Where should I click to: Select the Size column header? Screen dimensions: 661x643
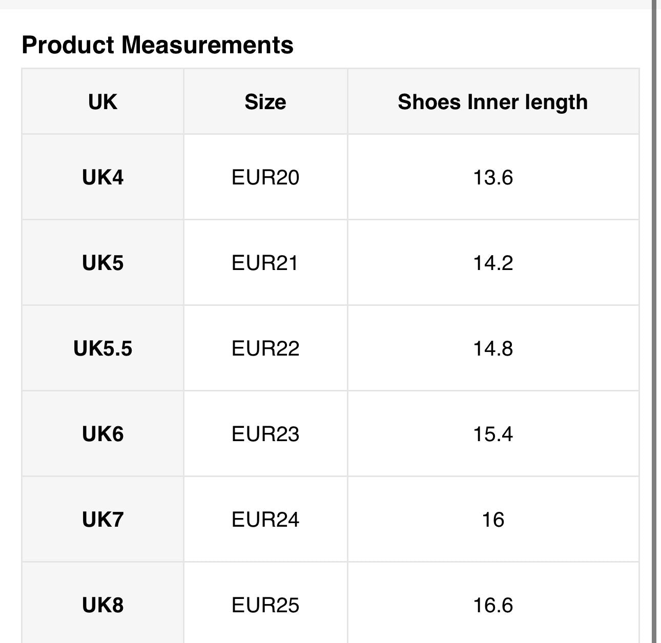tap(265, 101)
